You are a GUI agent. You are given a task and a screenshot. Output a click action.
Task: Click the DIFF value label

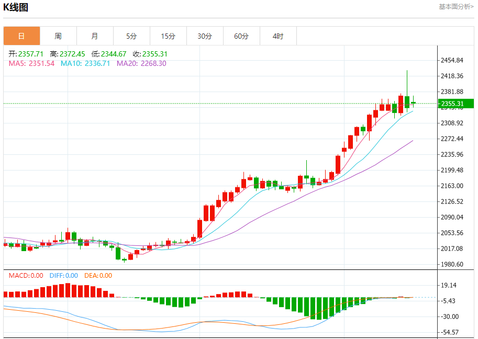tap(63, 276)
